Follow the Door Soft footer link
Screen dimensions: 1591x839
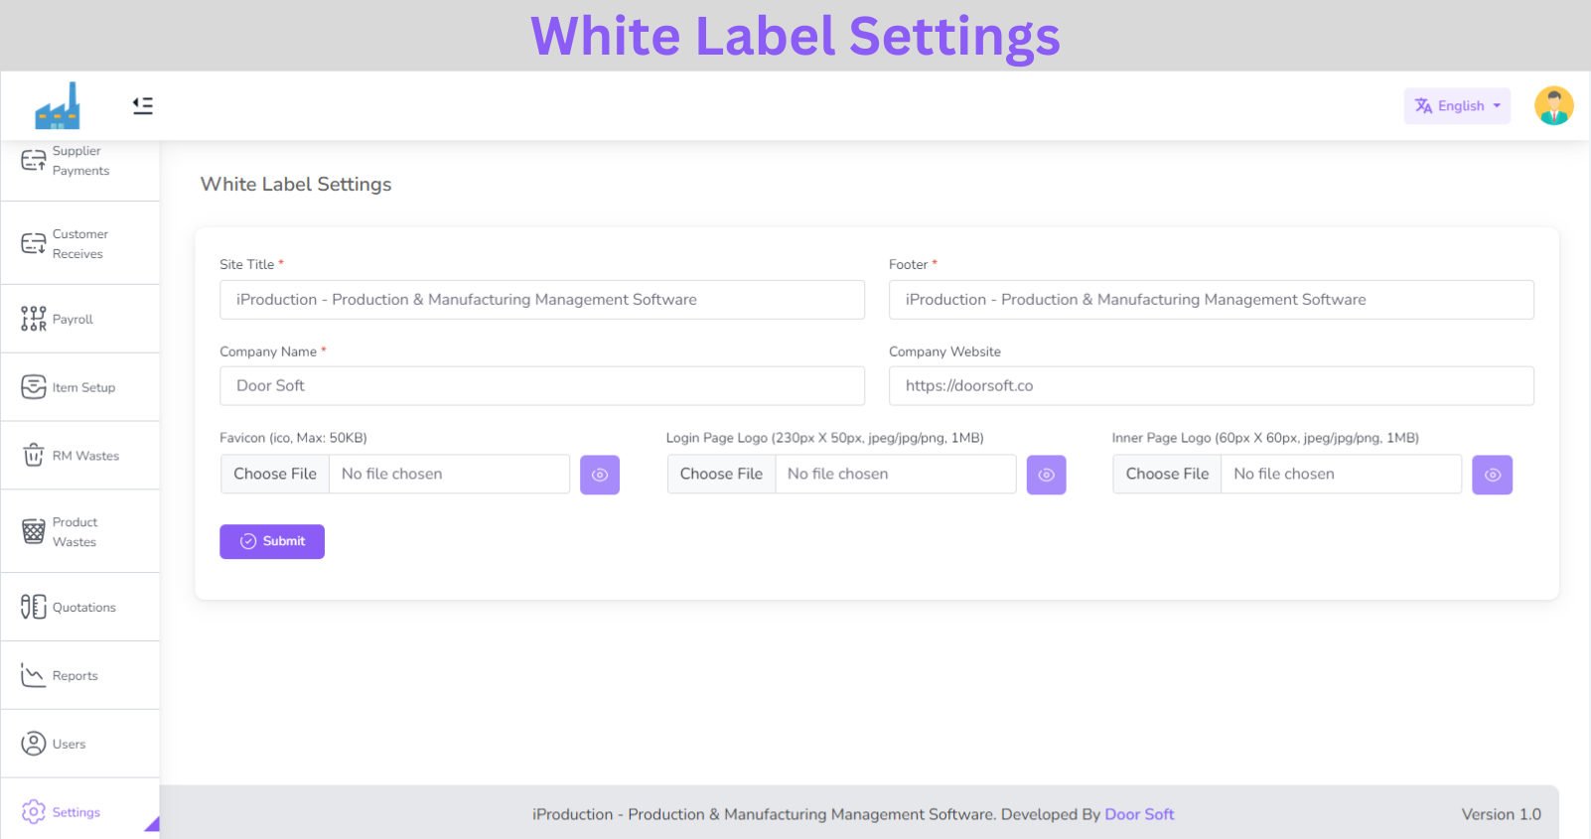click(x=1139, y=814)
